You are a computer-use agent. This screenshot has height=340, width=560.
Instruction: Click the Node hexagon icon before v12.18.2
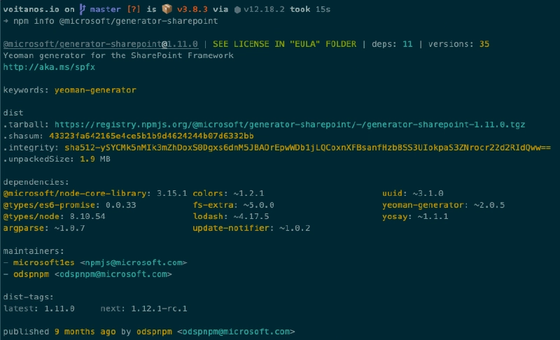pyautogui.click(x=237, y=10)
